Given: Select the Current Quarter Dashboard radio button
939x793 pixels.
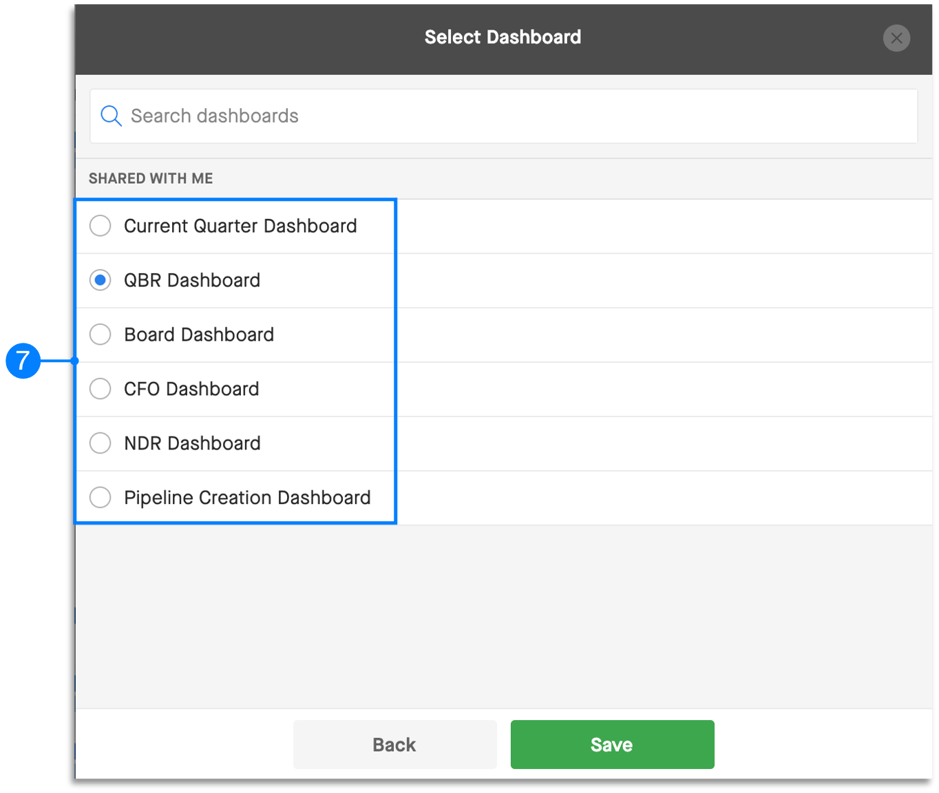Looking at the screenshot, I should point(101,226).
